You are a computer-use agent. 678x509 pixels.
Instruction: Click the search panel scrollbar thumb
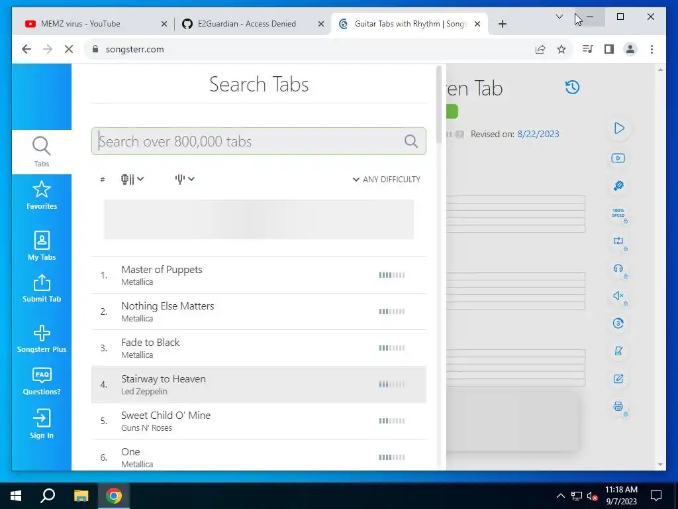pos(439,105)
